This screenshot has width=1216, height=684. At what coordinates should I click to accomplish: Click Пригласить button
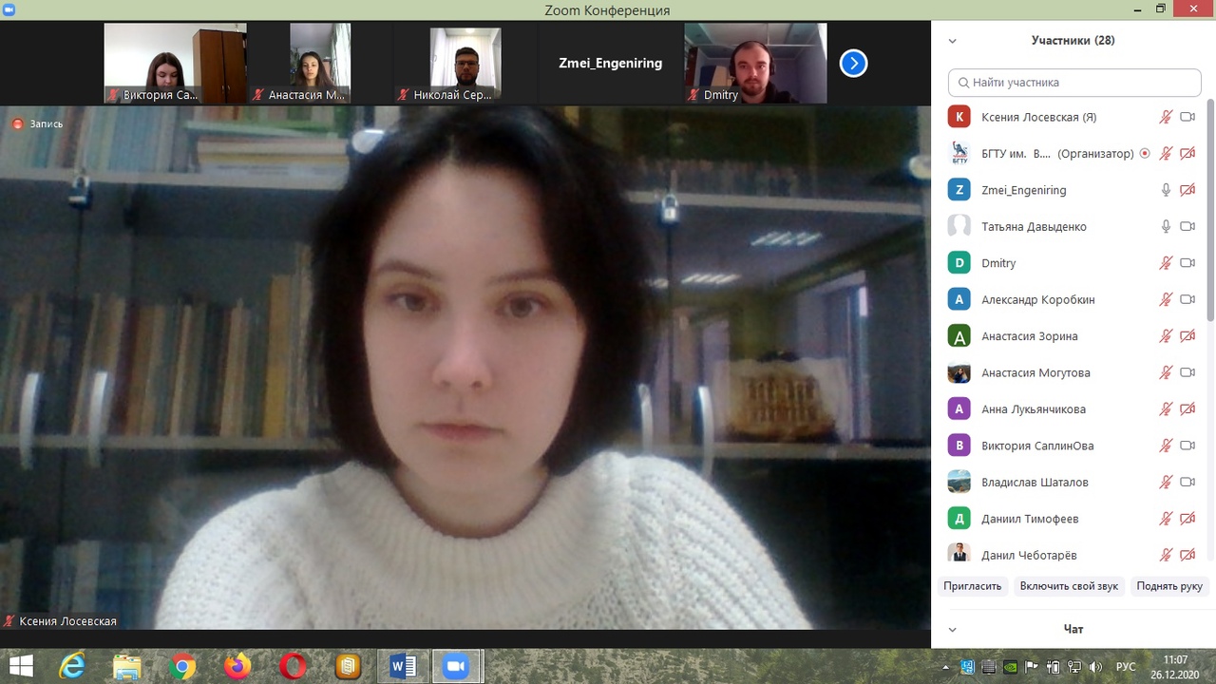tap(972, 586)
